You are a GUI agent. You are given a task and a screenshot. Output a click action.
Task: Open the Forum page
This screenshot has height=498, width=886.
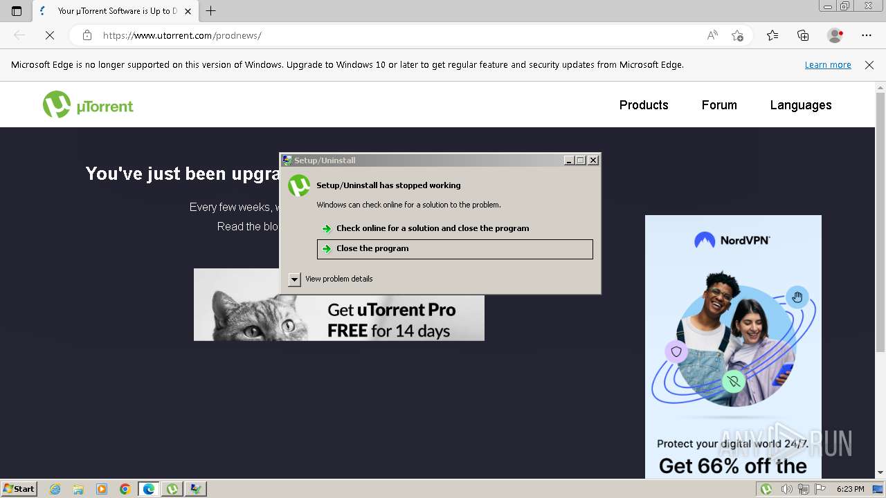(719, 105)
